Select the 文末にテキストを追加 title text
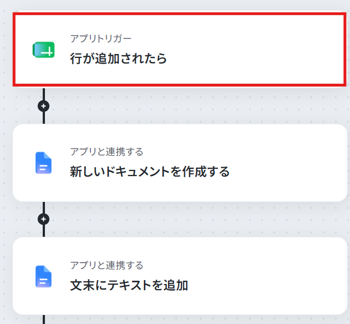The width and height of the screenshot is (350, 324). [129, 285]
